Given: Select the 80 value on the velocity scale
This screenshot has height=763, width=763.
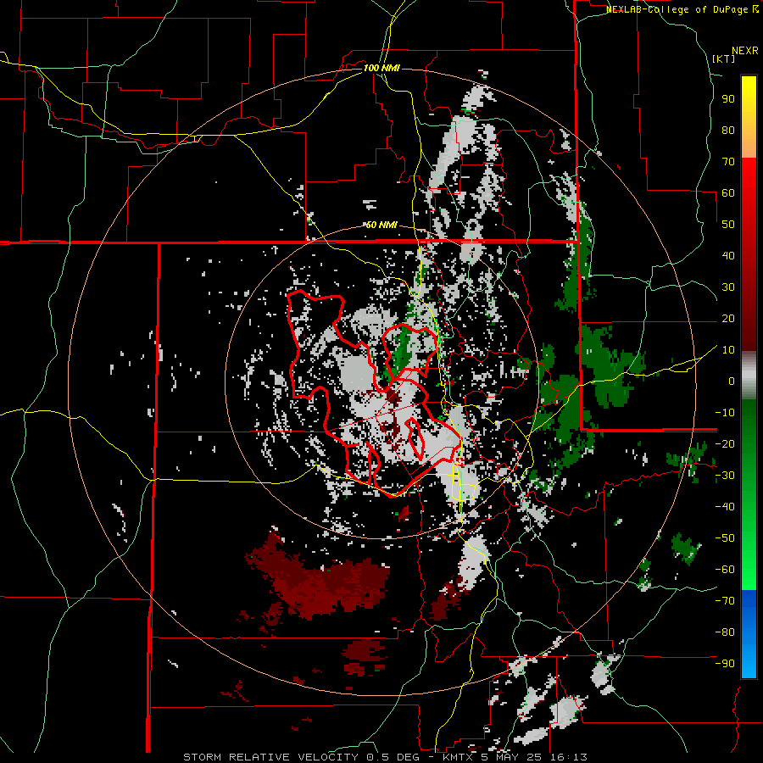Looking at the screenshot, I should click(728, 131).
